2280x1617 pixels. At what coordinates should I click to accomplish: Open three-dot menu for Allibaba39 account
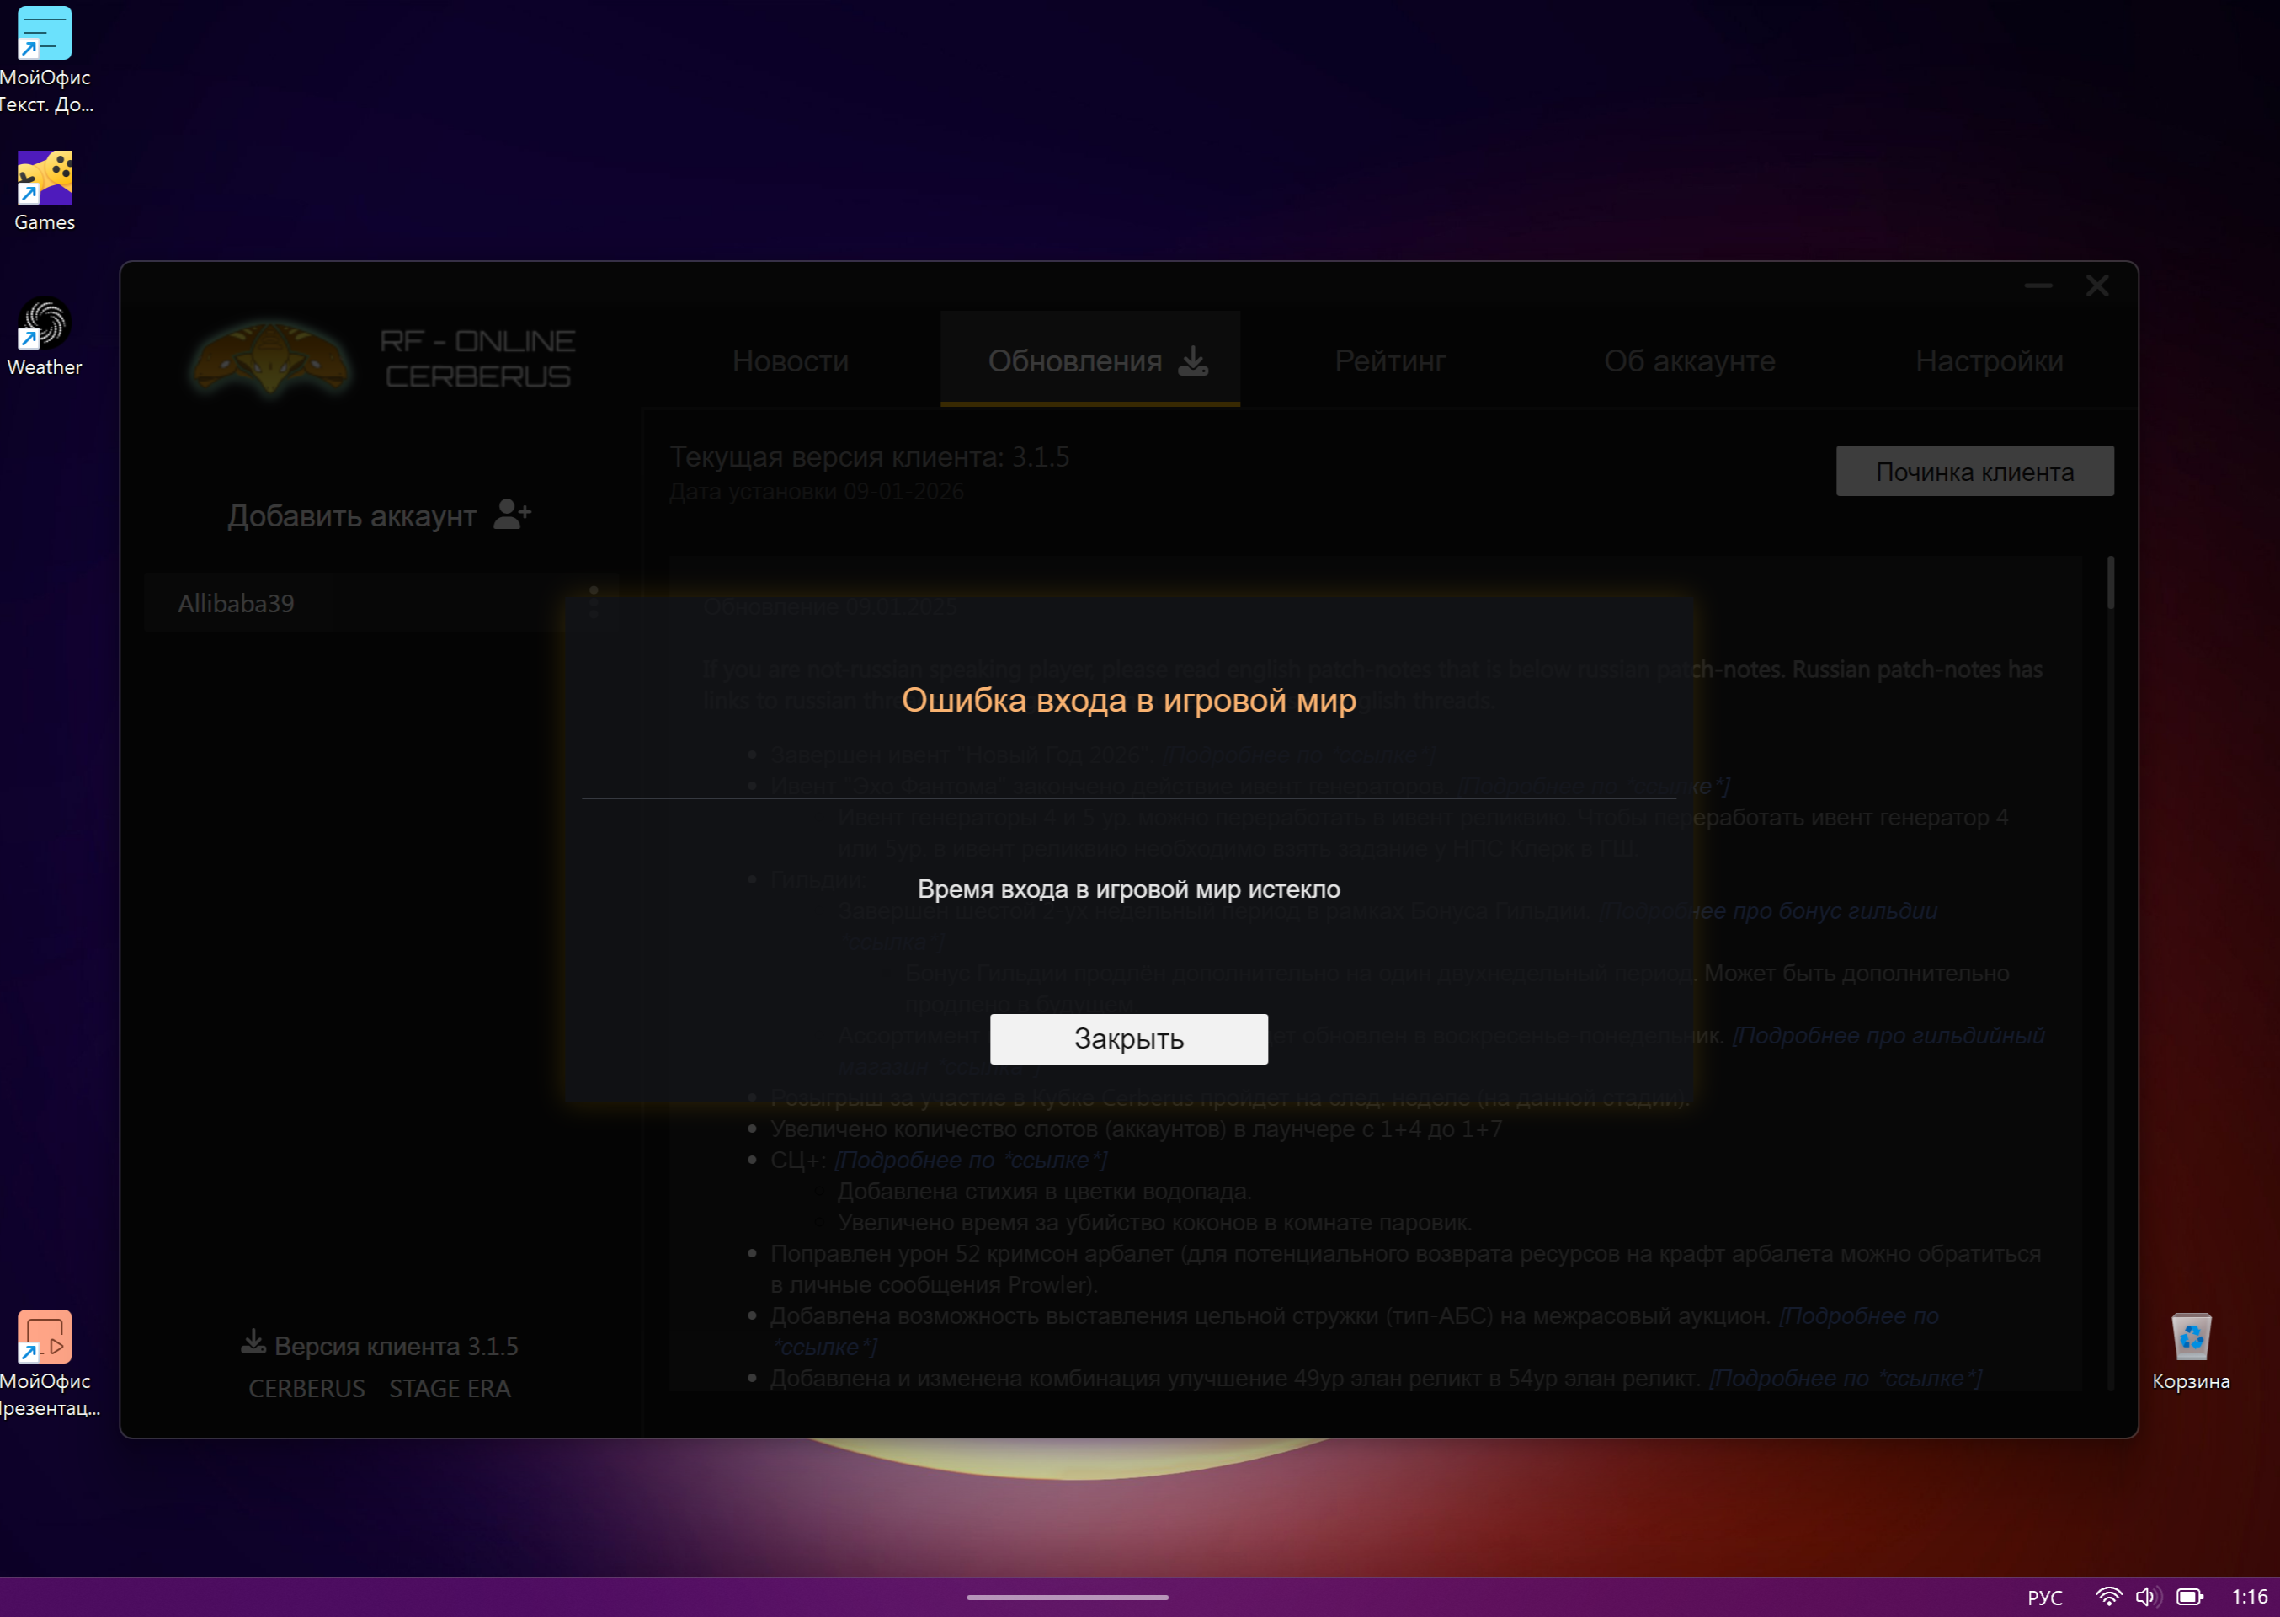[594, 602]
